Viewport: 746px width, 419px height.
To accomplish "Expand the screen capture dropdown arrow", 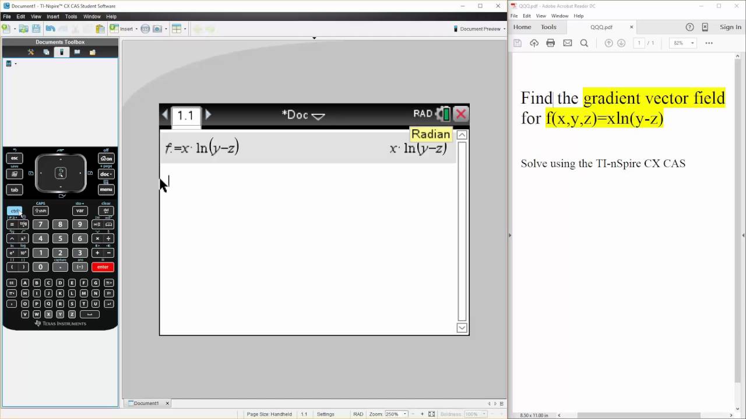I will (x=166, y=29).
